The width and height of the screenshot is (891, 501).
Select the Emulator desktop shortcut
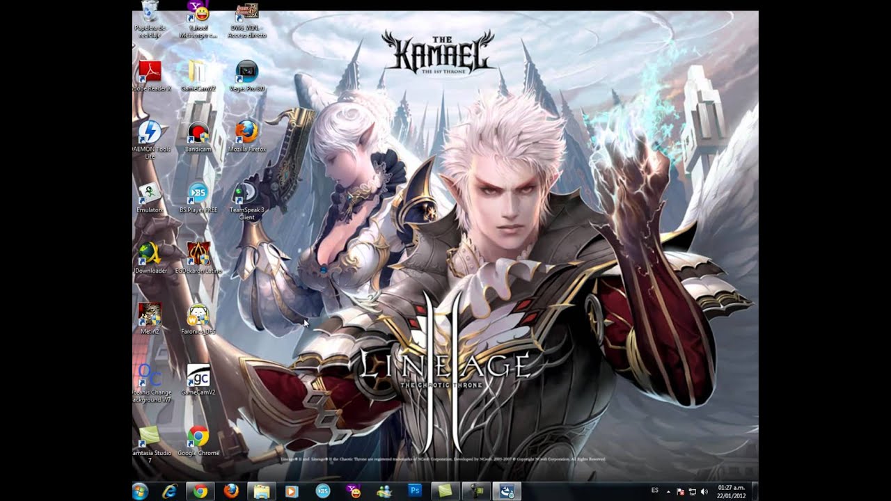coord(150,198)
